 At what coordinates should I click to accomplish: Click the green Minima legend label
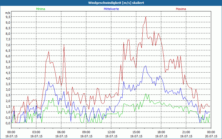coord(41,9)
